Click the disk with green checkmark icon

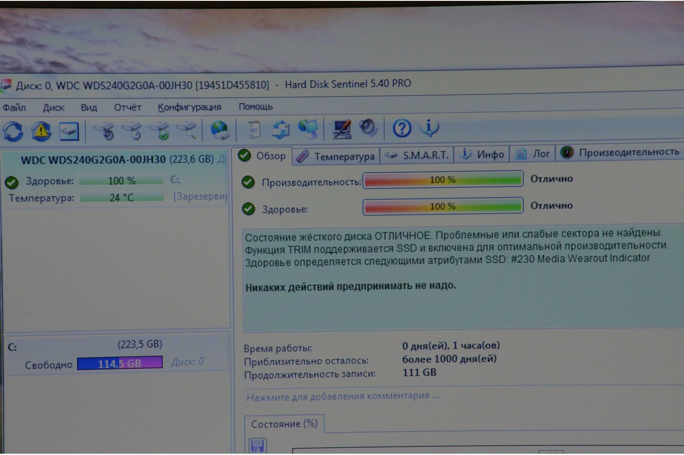[x=160, y=131]
